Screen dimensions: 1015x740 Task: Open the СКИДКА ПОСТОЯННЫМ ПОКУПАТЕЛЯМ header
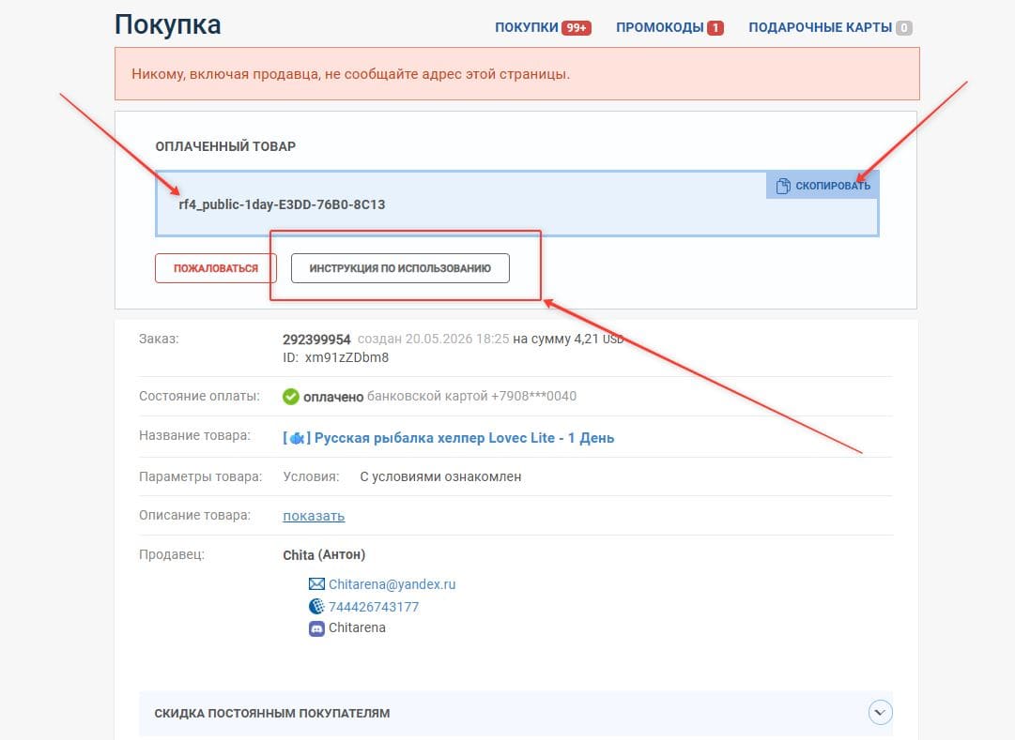coord(272,714)
